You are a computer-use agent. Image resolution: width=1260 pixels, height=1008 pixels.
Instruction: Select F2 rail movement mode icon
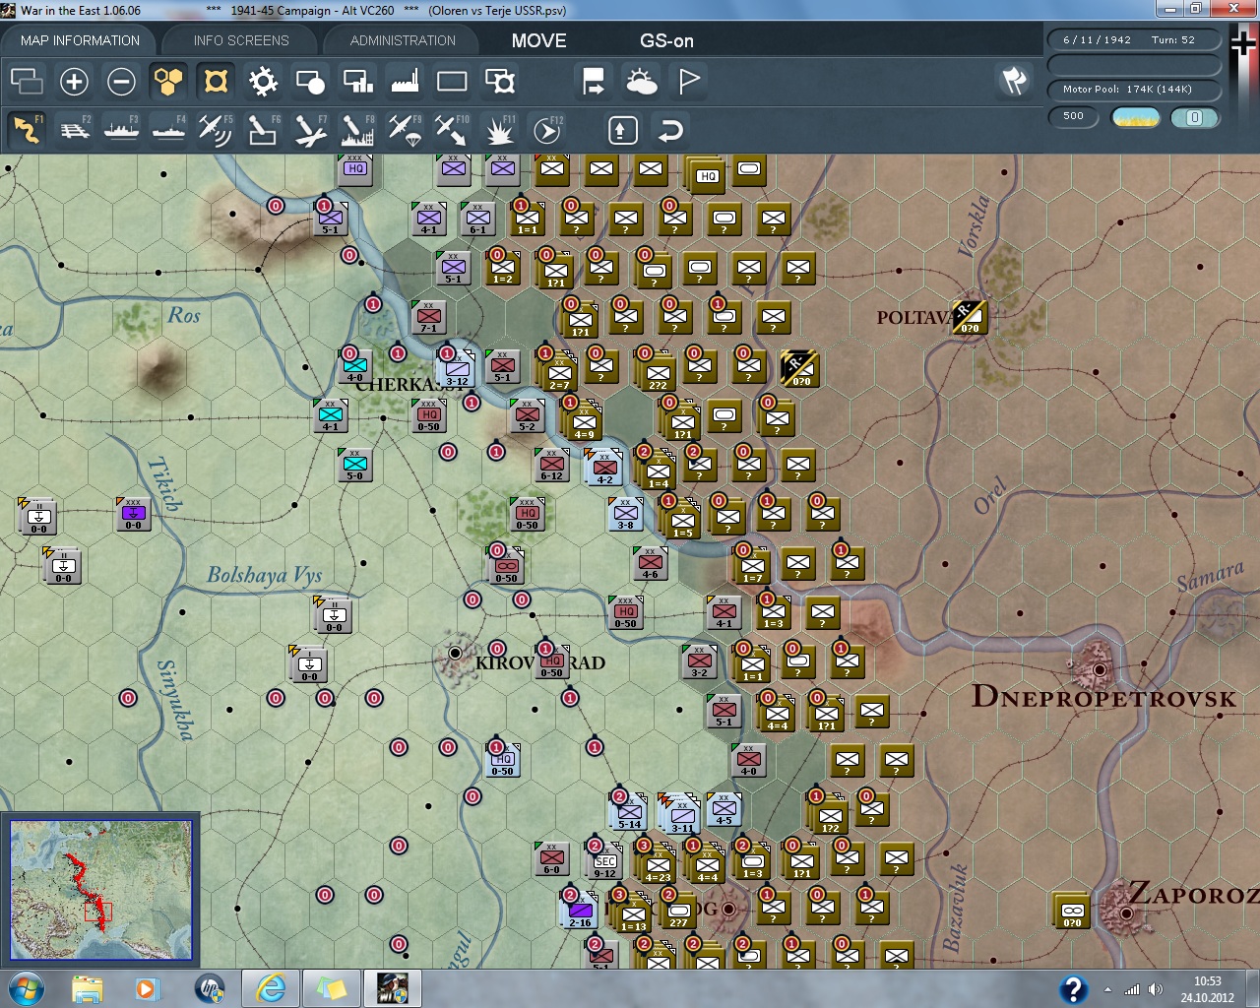(x=75, y=130)
